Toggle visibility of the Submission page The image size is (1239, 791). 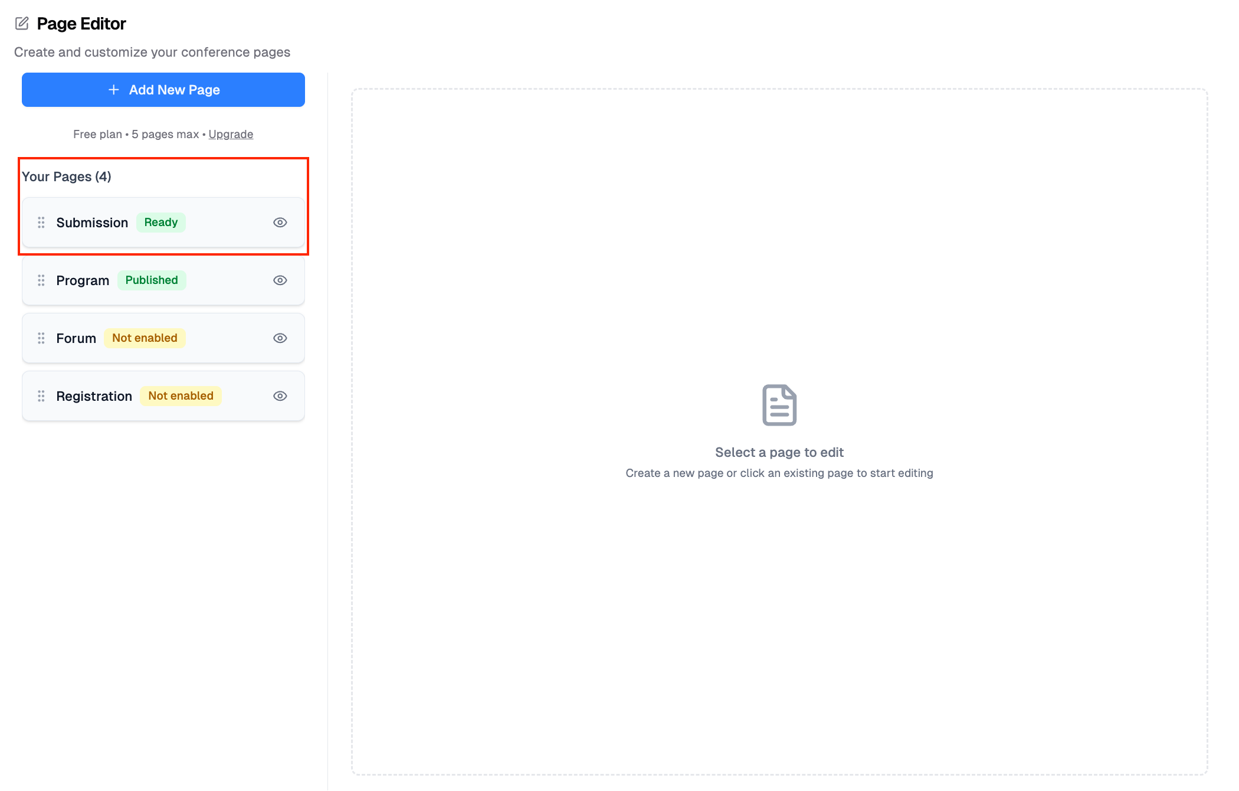pyautogui.click(x=280, y=223)
